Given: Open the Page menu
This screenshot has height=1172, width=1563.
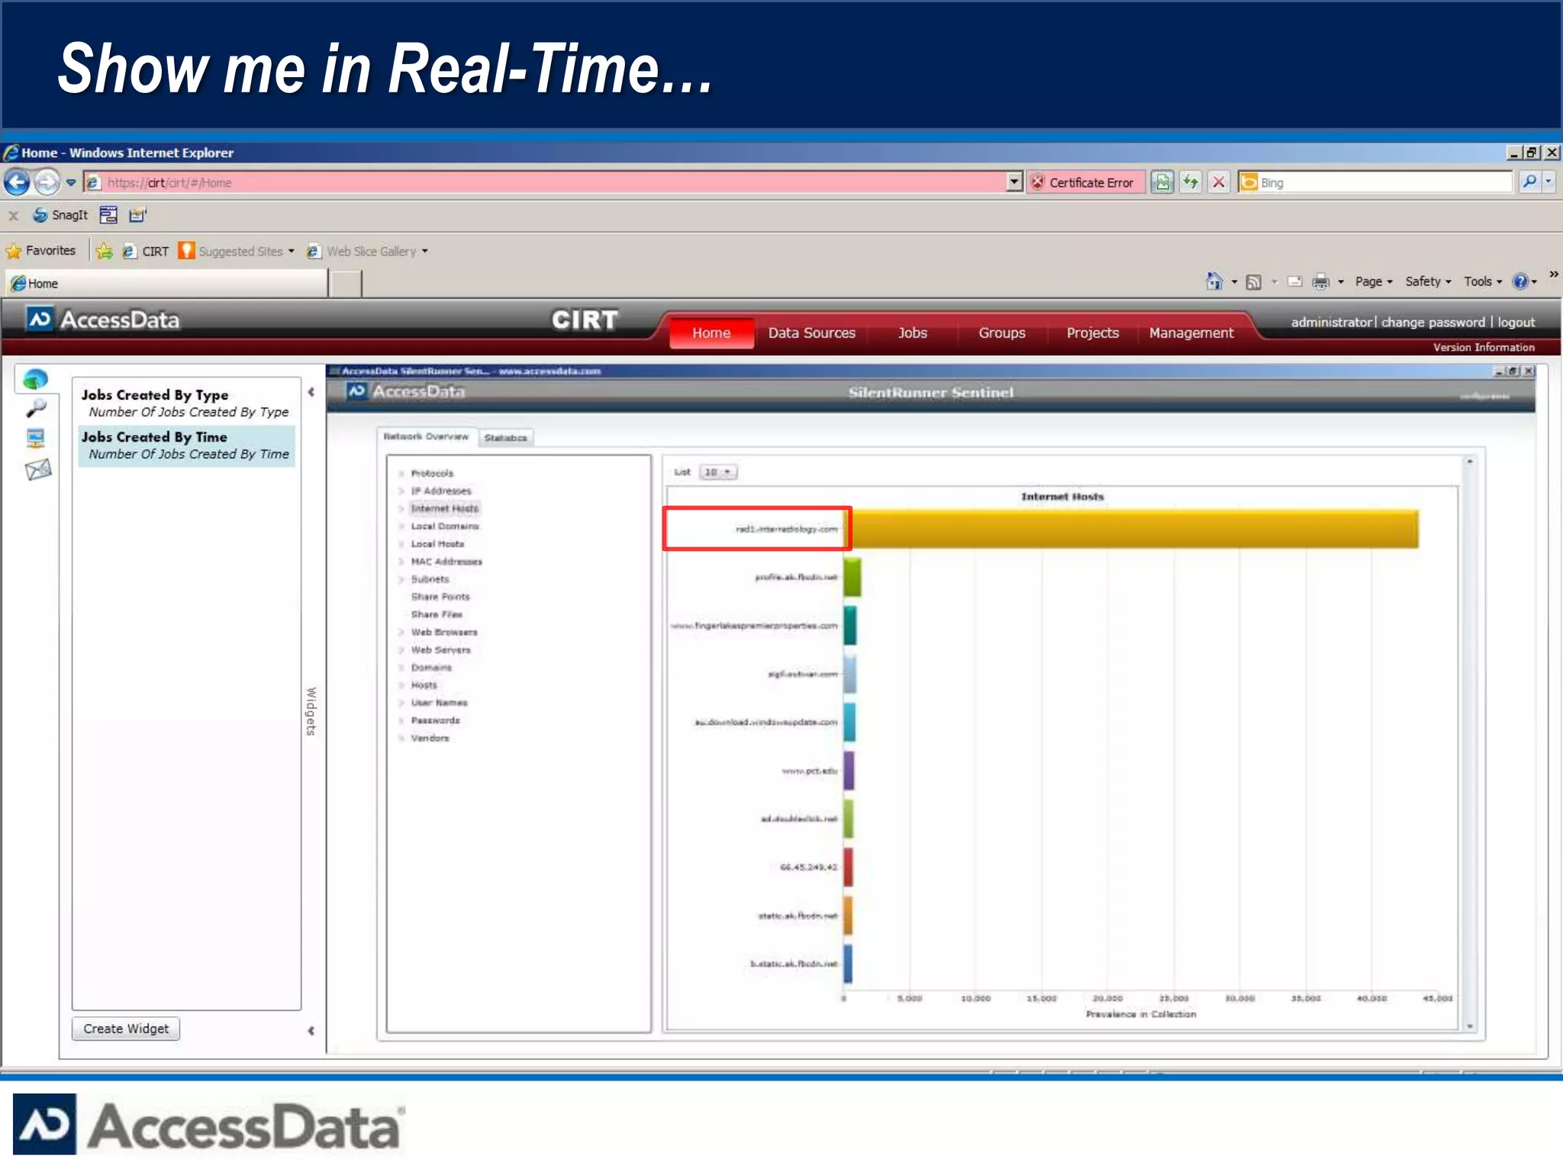Looking at the screenshot, I should 1374,282.
